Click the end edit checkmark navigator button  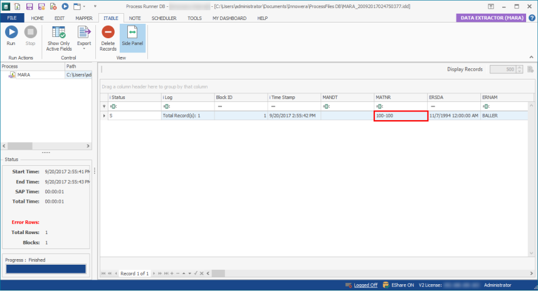click(196, 273)
